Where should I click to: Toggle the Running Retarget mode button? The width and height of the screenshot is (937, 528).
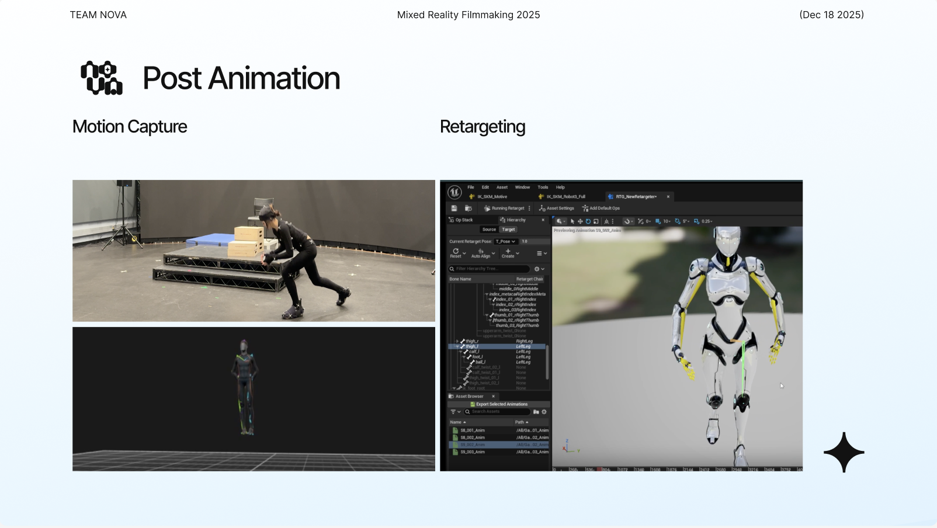[504, 209]
